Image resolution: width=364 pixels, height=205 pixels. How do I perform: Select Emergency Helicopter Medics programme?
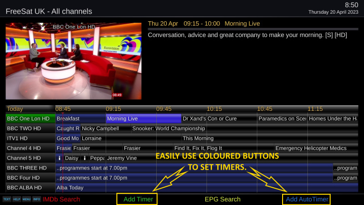point(316,148)
